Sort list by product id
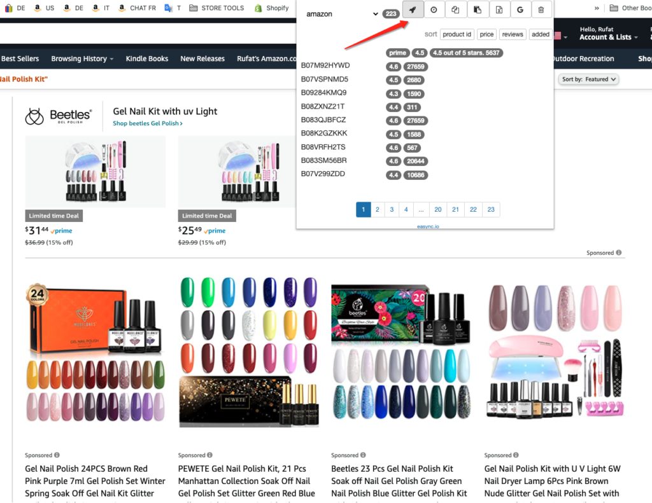The width and height of the screenshot is (652, 503). [x=457, y=34]
